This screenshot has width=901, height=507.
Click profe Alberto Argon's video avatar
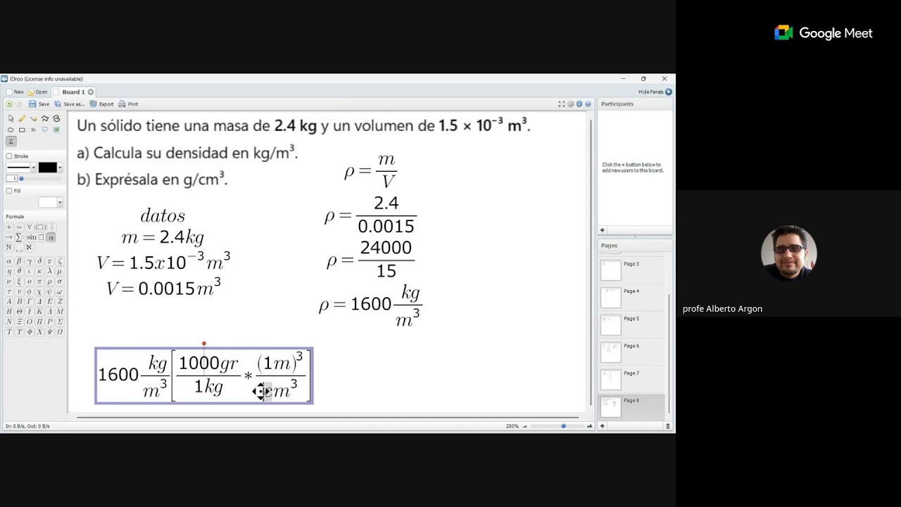click(788, 253)
